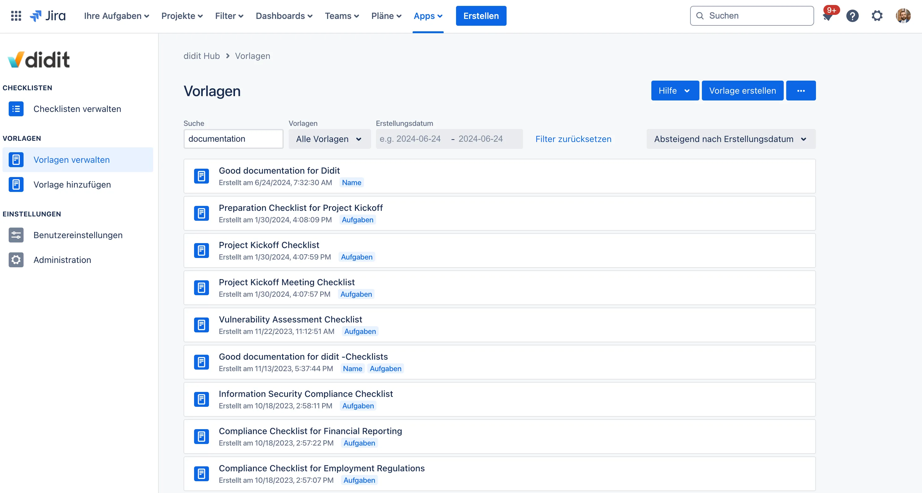
Task: Click the breadcrumb chevron after didit Hub
Action: tap(228, 56)
